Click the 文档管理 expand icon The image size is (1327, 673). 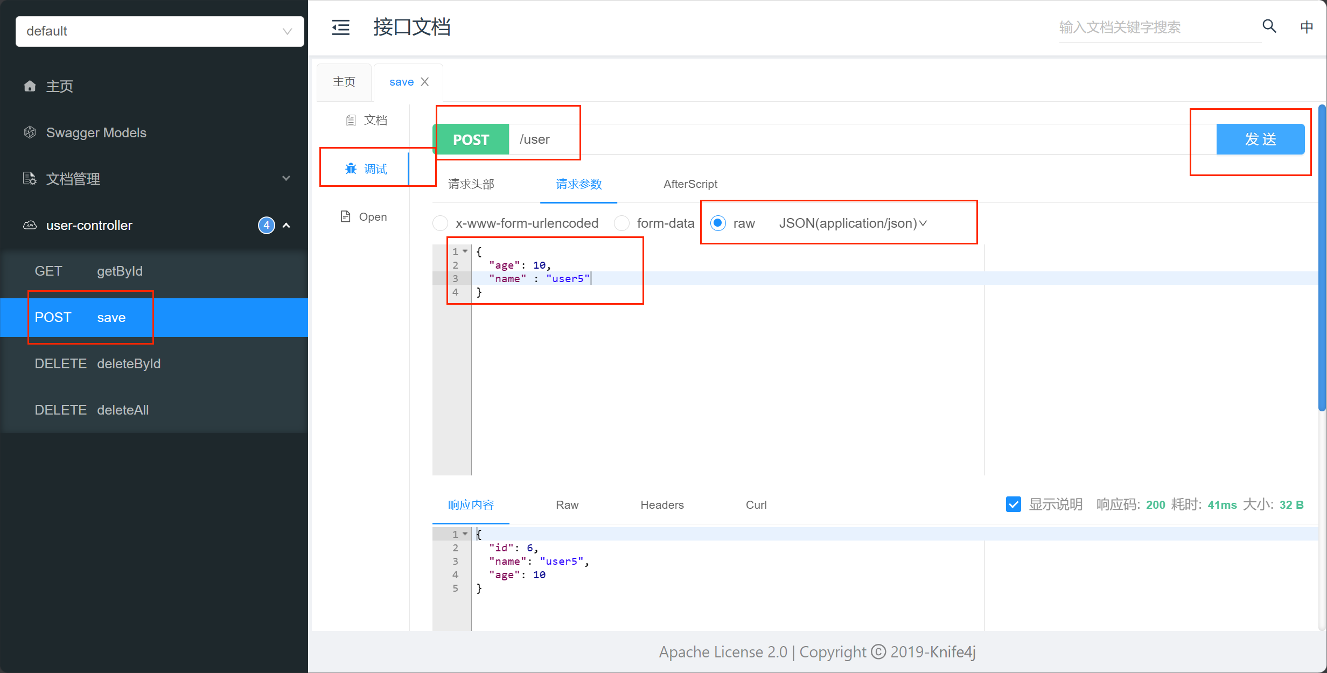(287, 180)
